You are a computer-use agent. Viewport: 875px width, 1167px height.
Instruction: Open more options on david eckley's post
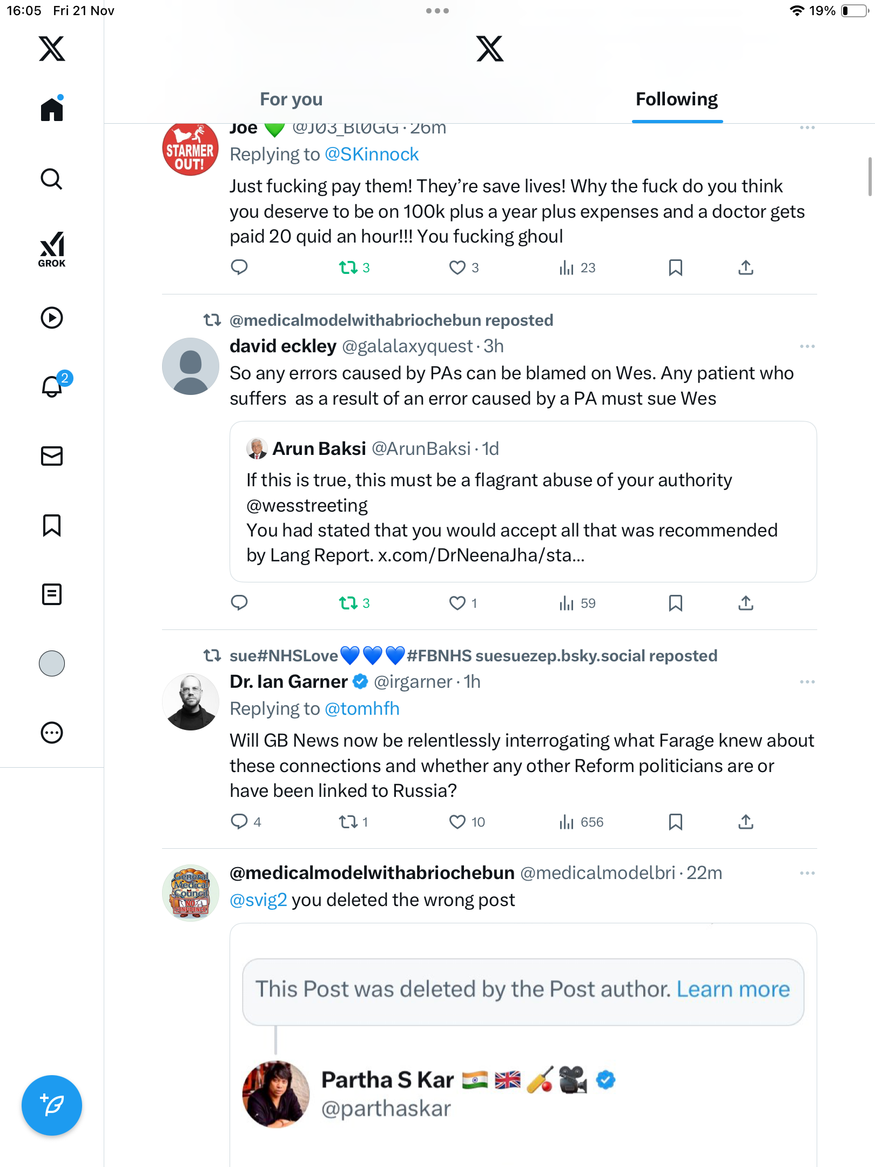(x=807, y=346)
